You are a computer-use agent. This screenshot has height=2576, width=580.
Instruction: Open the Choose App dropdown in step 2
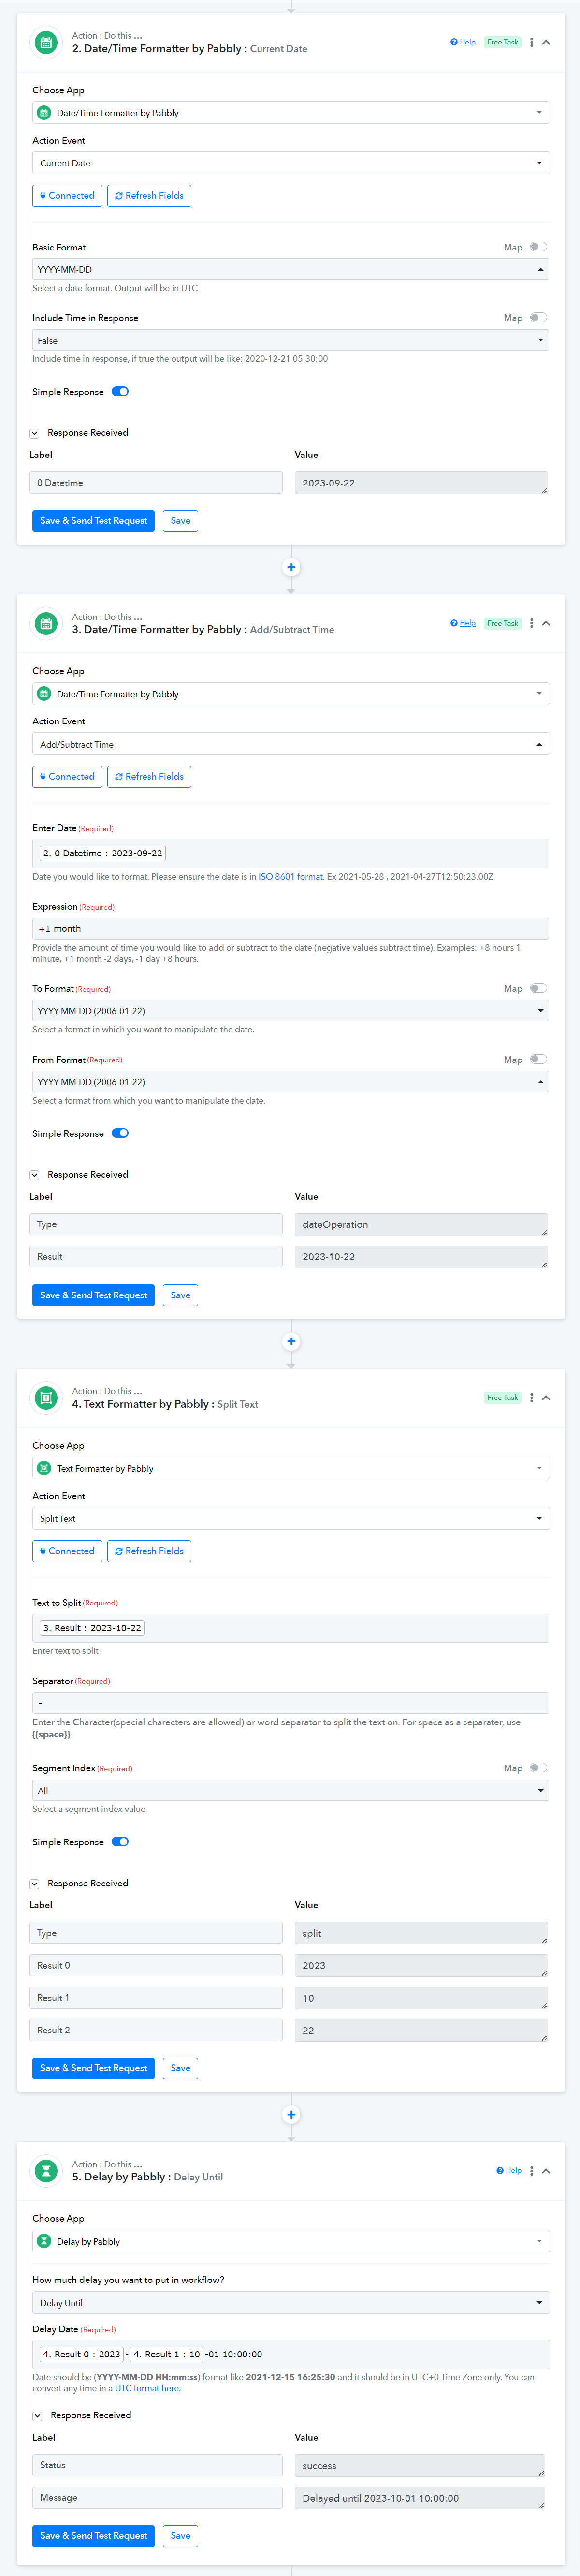pyautogui.click(x=291, y=113)
